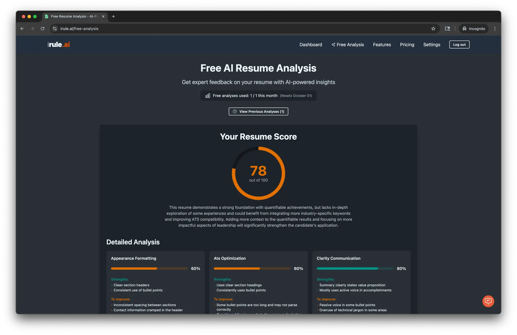Click 'Passive voice in some bullet points'
The width and height of the screenshot is (517, 335).
(347, 305)
